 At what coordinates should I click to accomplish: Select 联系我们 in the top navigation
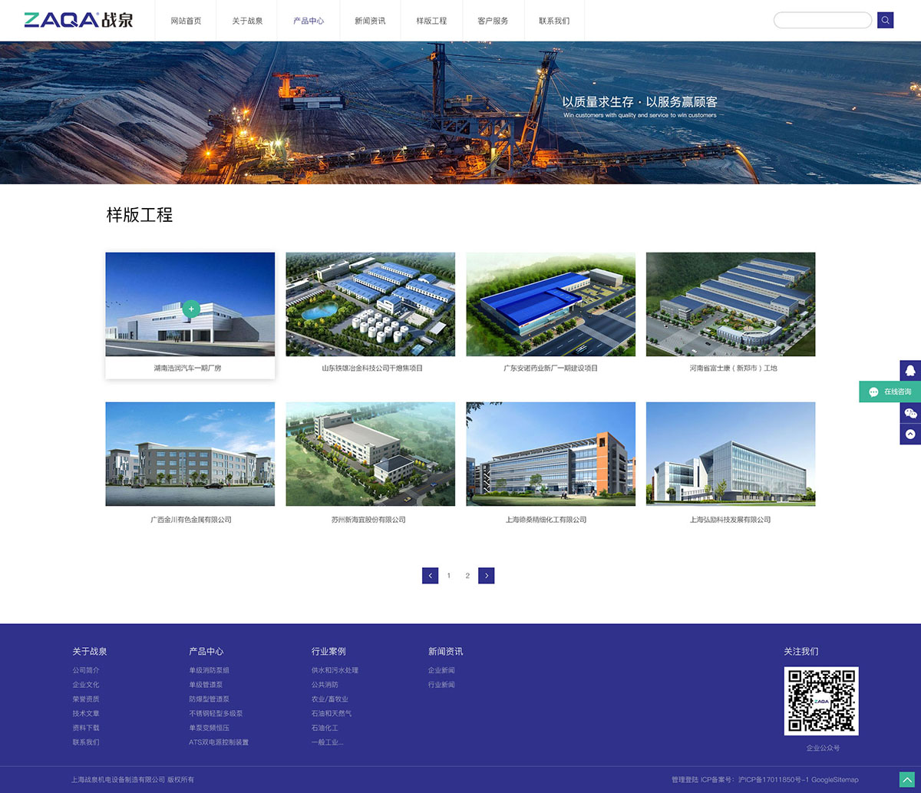tap(554, 21)
